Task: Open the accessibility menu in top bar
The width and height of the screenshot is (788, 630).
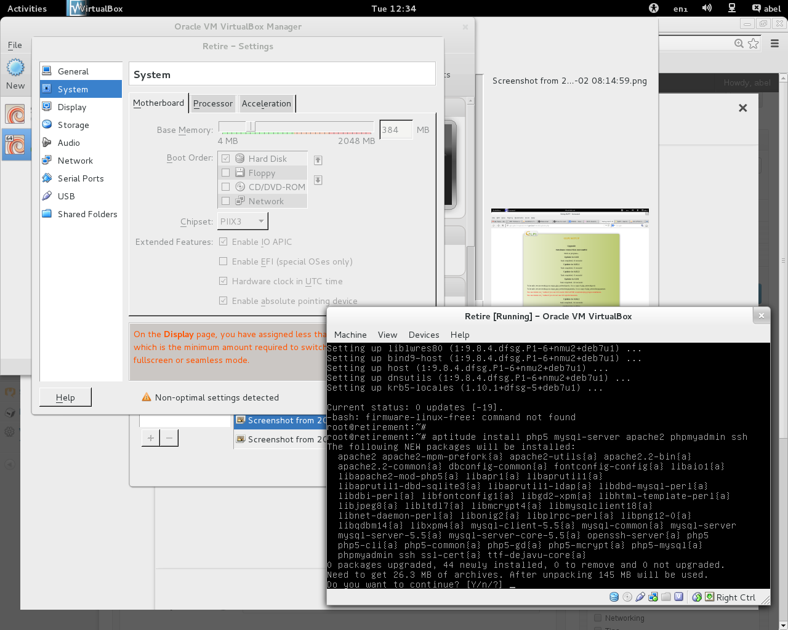Action: (x=654, y=9)
